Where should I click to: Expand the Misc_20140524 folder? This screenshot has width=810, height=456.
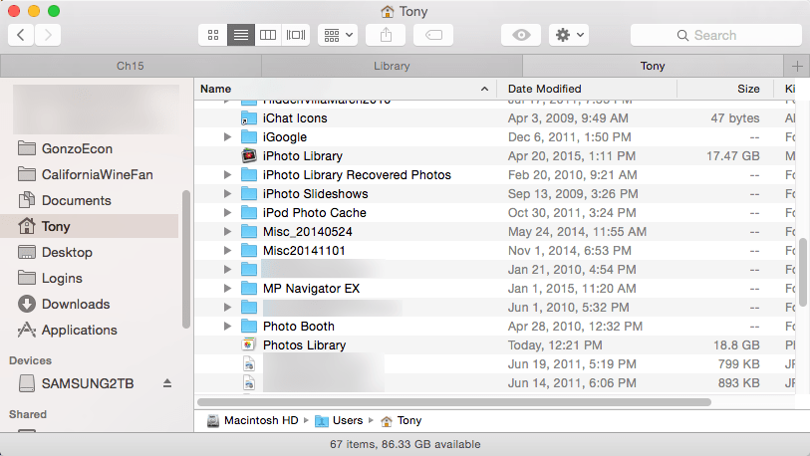[227, 231]
